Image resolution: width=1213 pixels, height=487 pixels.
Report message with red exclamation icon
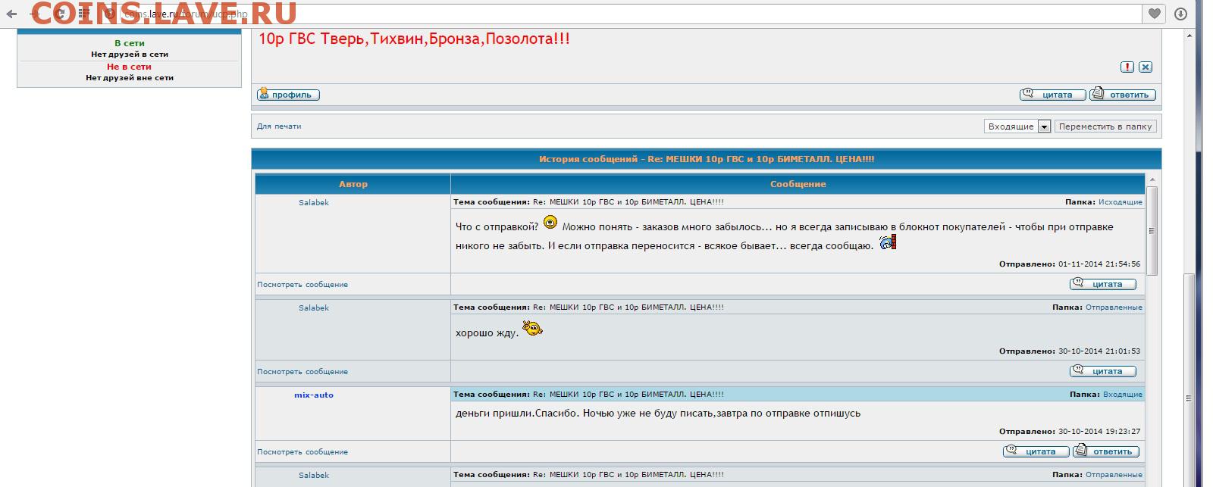point(1127,67)
